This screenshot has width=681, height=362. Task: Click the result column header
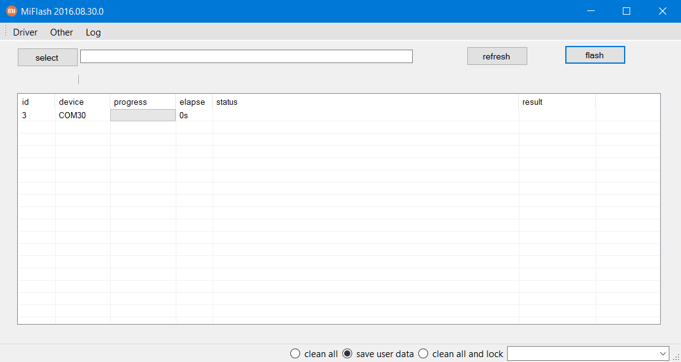point(557,102)
